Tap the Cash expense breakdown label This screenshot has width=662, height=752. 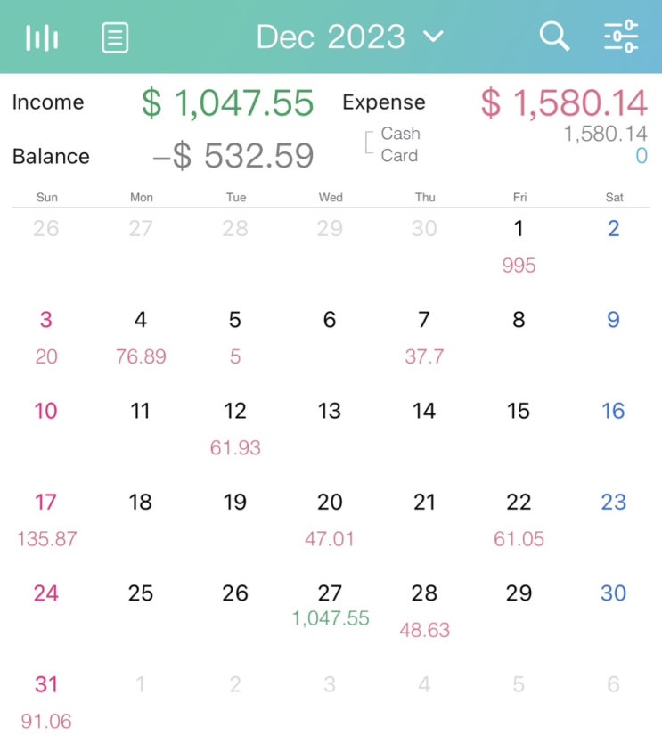click(x=400, y=134)
